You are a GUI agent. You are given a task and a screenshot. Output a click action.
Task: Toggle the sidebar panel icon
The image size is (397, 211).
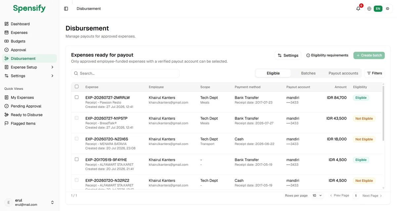[66, 9]
